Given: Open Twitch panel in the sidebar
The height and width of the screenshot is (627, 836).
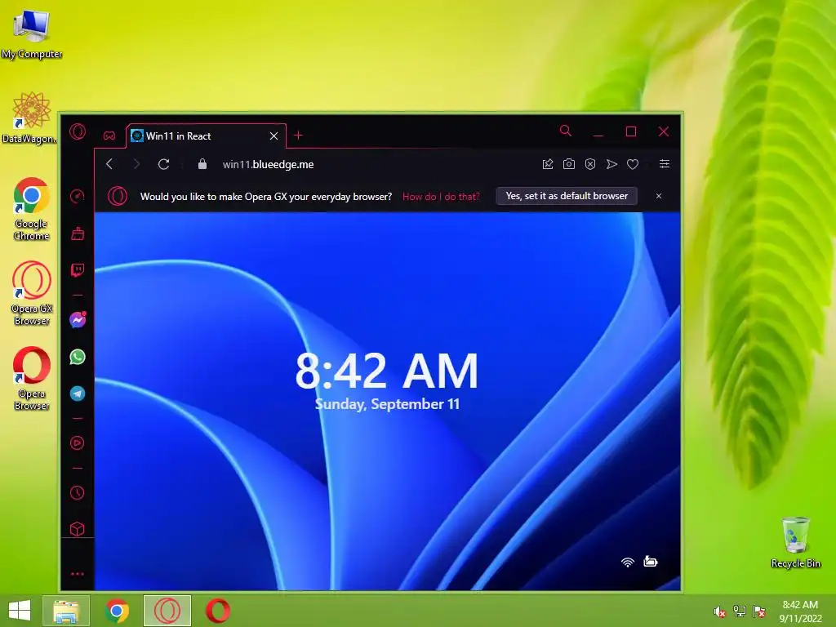Looking at the screenshot, I should [x=78, y=270].
